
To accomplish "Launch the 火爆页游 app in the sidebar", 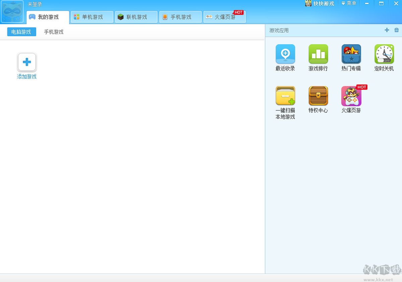I will click(x=351, y=96).
